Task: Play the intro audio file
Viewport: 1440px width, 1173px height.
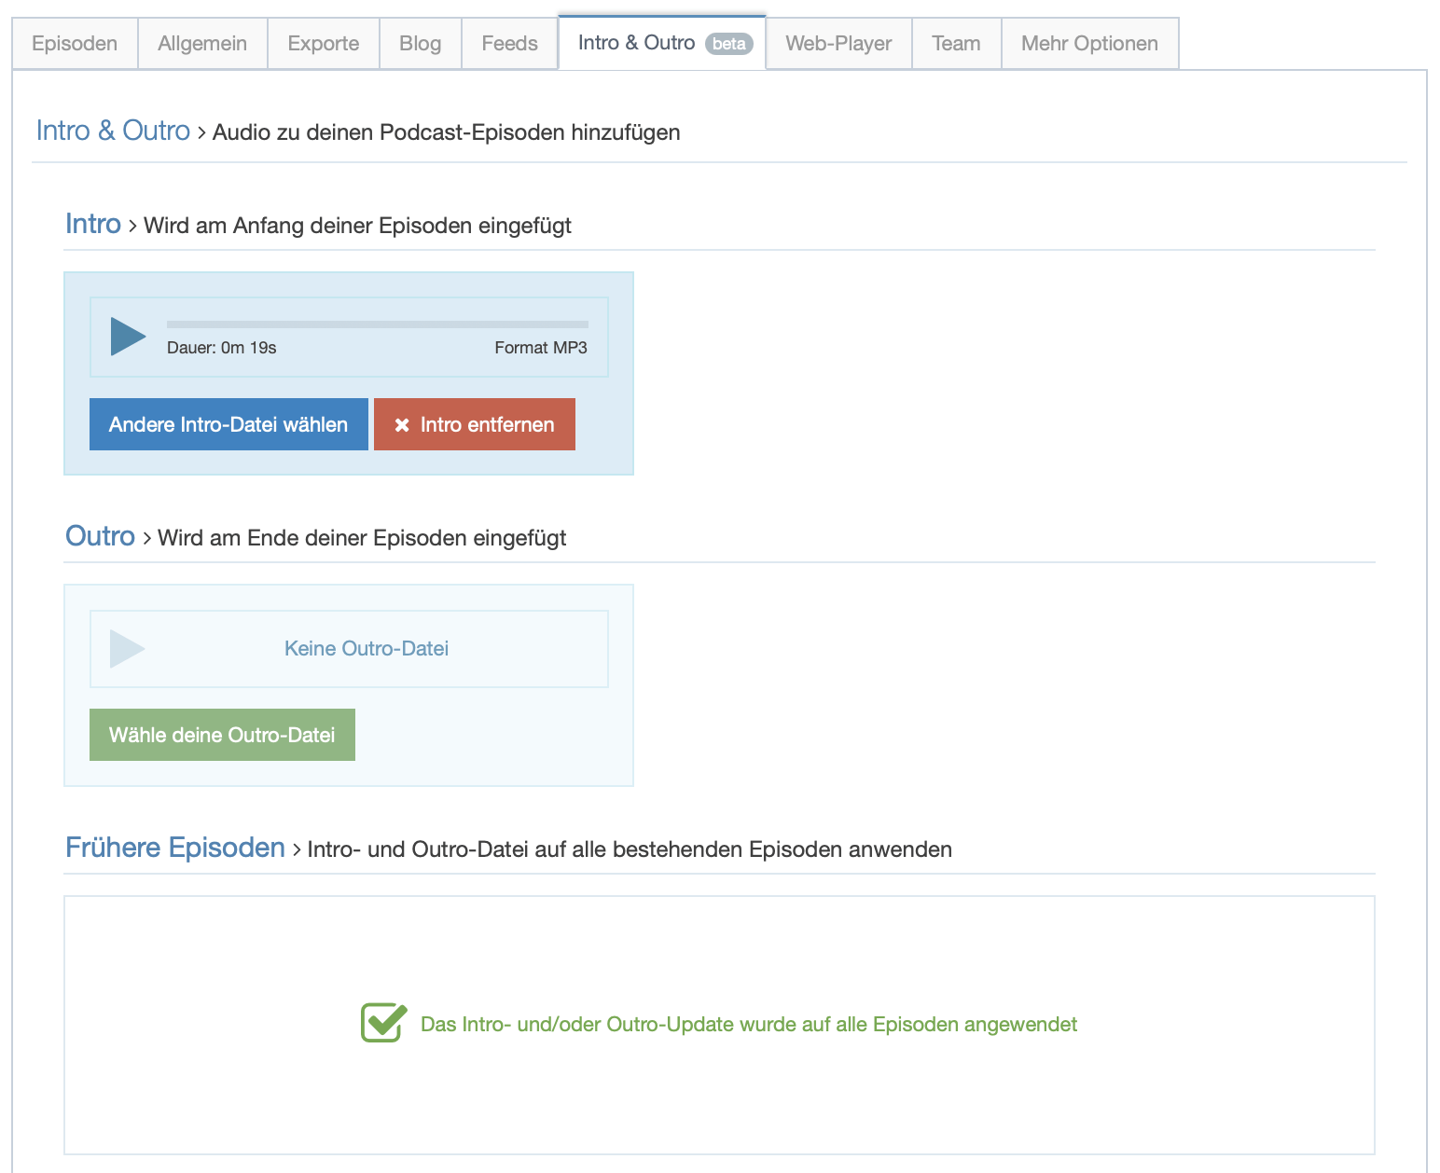Action: click(128, 337)
